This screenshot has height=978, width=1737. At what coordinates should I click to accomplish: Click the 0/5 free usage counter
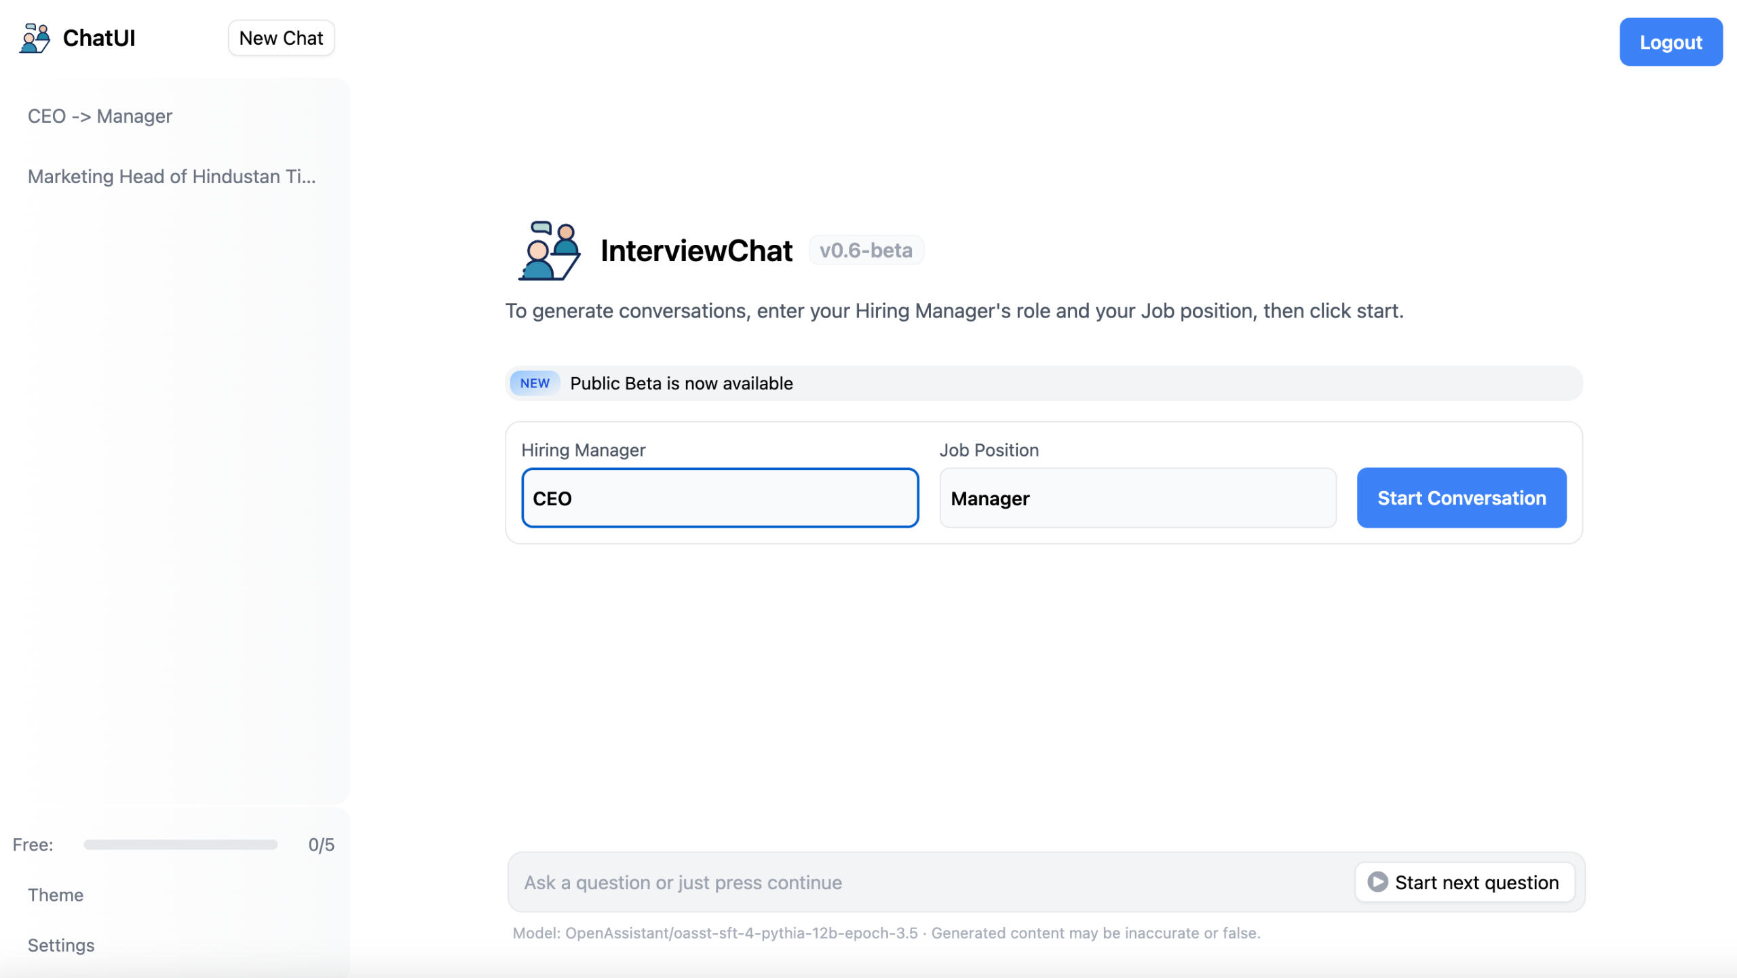321,844
